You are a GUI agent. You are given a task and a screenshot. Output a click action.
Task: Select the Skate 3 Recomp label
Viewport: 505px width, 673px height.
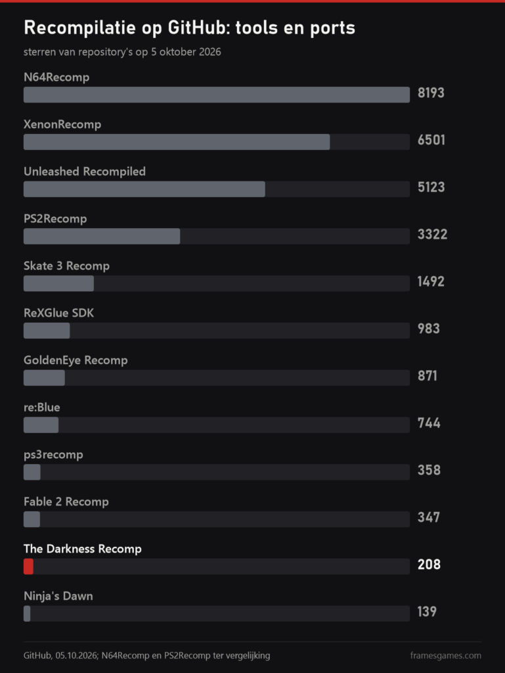click(66, 266)
